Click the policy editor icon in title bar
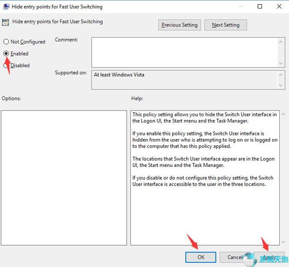289x267 pixels. (6, 7)
